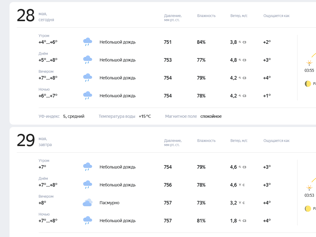The height and width of the screenshot is (237, 316).
Task: Select the large 29 date heading
Action: [26, 140]
